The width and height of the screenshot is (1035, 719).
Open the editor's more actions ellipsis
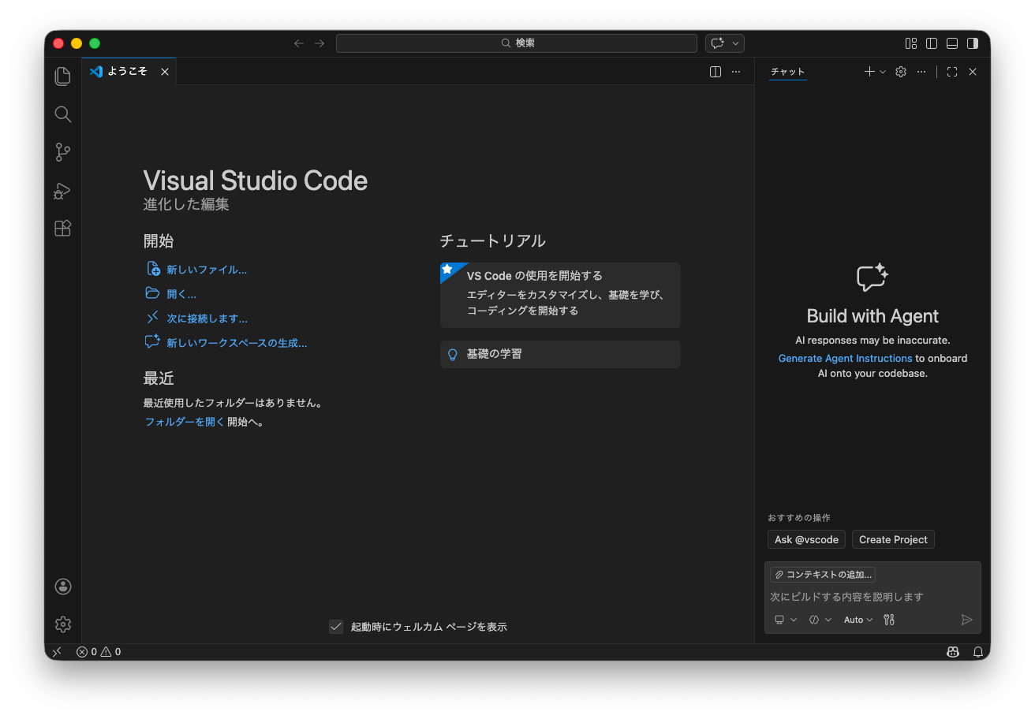click(736, 72)
